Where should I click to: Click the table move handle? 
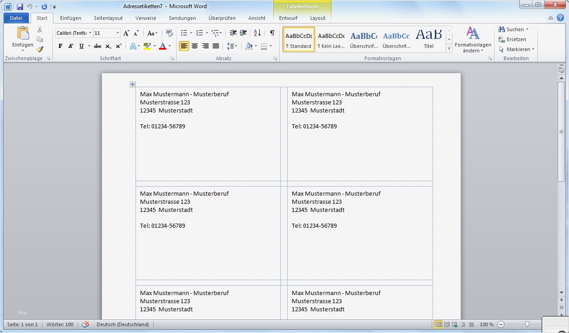[x=132, y=84]
